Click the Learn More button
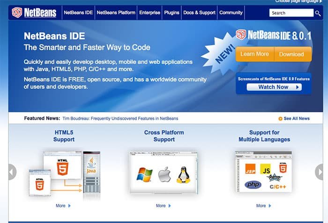328x223 pixels. (x=254, y=54)
